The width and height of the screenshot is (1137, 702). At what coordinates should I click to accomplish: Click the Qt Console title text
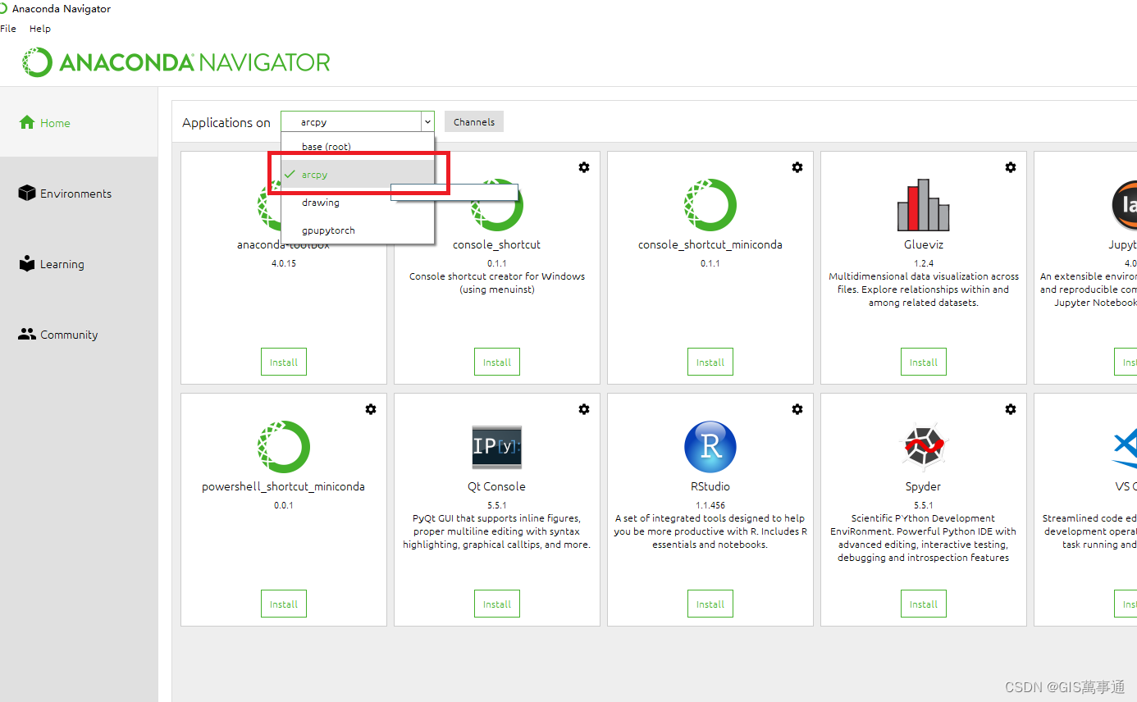(x=497, y=486)
